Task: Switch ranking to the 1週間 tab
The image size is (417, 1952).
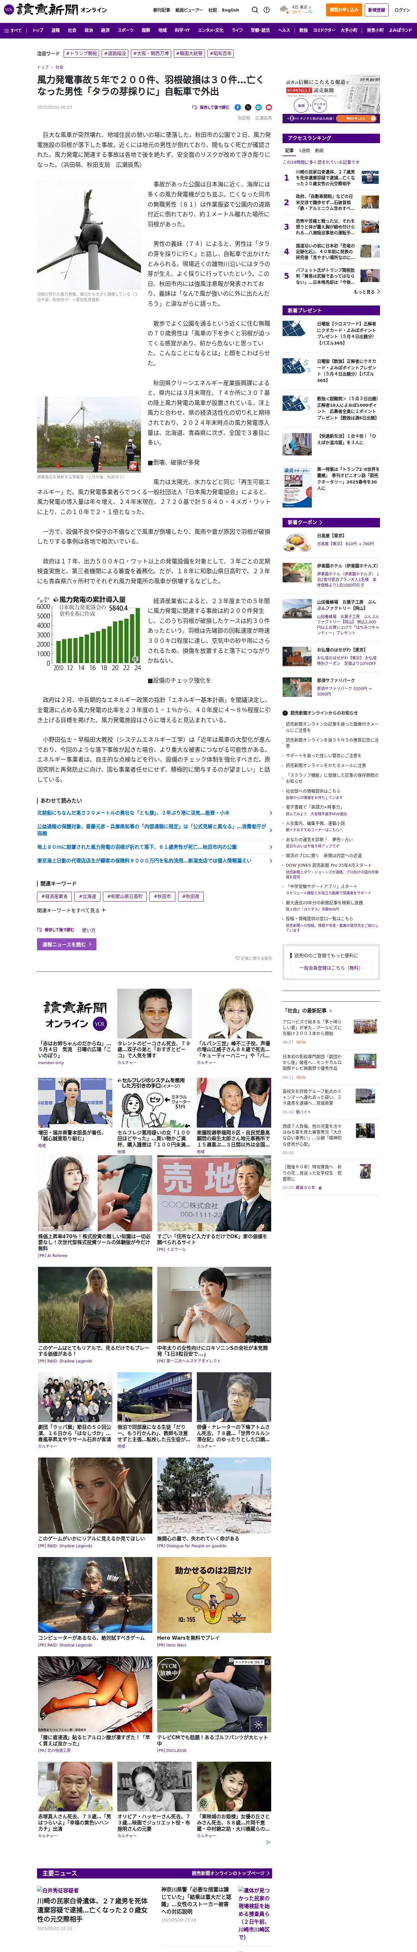Action: click(x=304, y=151)
